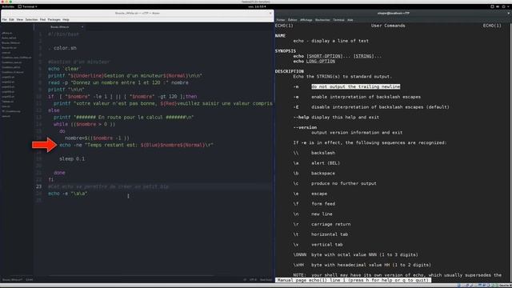Click the UTF-8 encoding status bar item
Viewport: 512px width, 288px height.
[x=253, y=280]
